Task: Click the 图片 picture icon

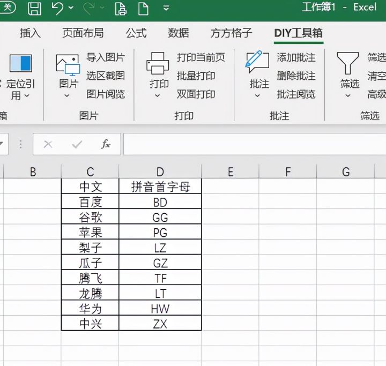Action: coord(68,65)
